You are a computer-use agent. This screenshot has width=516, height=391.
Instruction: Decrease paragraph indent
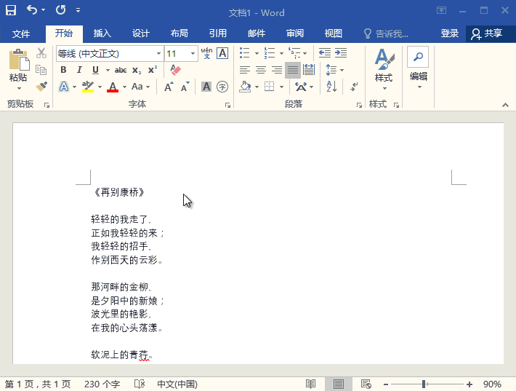point(325,52)
